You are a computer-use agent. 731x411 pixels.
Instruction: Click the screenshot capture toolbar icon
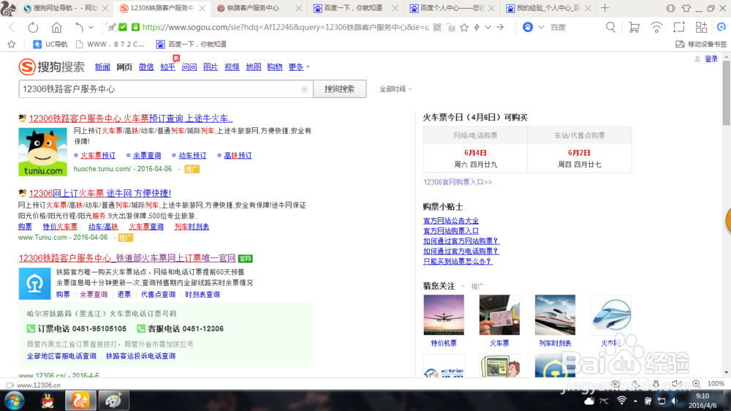[679, 28]
